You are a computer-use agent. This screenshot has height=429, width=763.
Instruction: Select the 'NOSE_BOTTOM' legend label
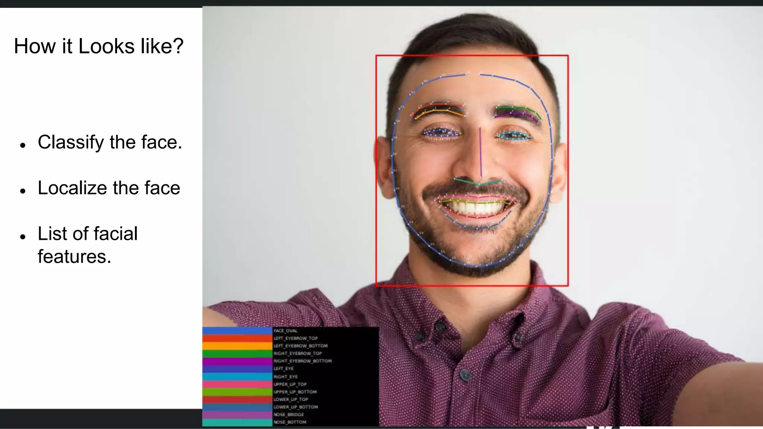click(289, 422)
